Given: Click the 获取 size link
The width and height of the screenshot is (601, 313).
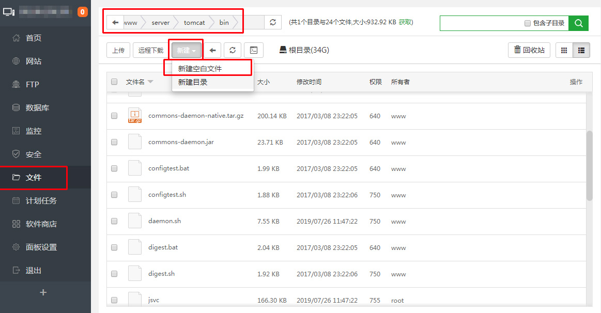Looking at the screenshot, I should click(x=406, y=22).
